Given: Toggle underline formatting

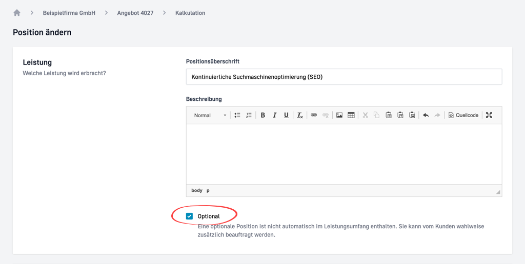Looking at the screenshot, I should pyautogui.click(x=286, y=116).
